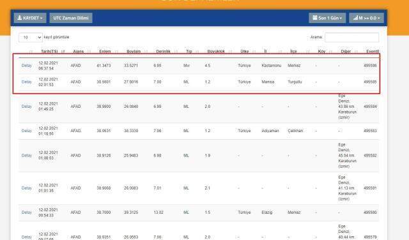Click the Manisa province cell

[268, 82]
